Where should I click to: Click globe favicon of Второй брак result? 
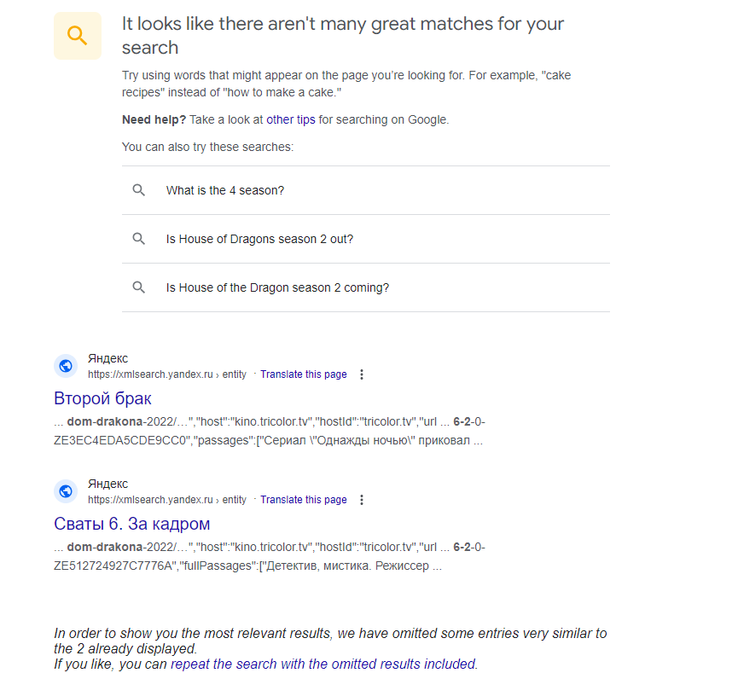coord(66,366)
